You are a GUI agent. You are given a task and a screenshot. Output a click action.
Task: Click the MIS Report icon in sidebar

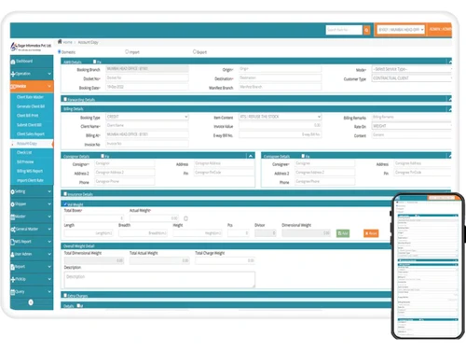13,242
